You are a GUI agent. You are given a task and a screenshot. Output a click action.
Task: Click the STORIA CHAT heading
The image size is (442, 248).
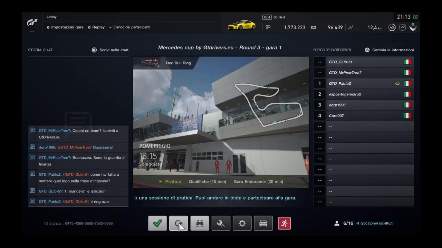[x=40, y=50]
